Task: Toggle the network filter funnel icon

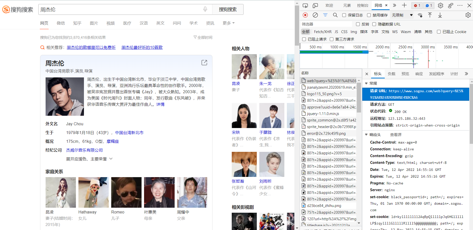Action: click(x=325, y=15)
